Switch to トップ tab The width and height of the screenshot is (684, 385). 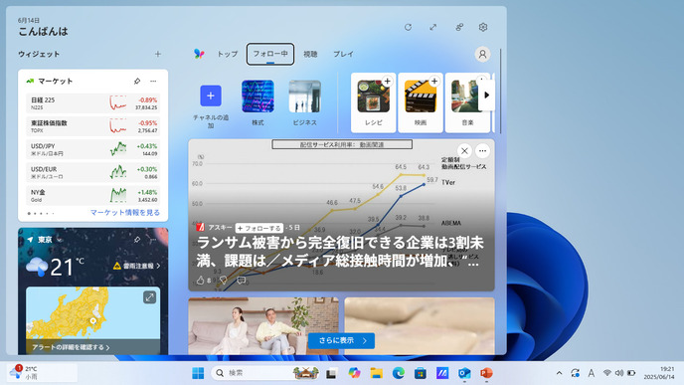click(x=228, y=54)
